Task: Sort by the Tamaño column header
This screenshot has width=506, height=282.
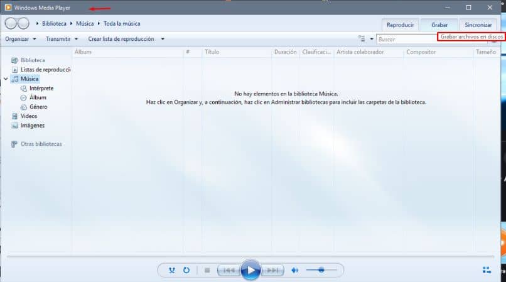Action: pos(486,52)
